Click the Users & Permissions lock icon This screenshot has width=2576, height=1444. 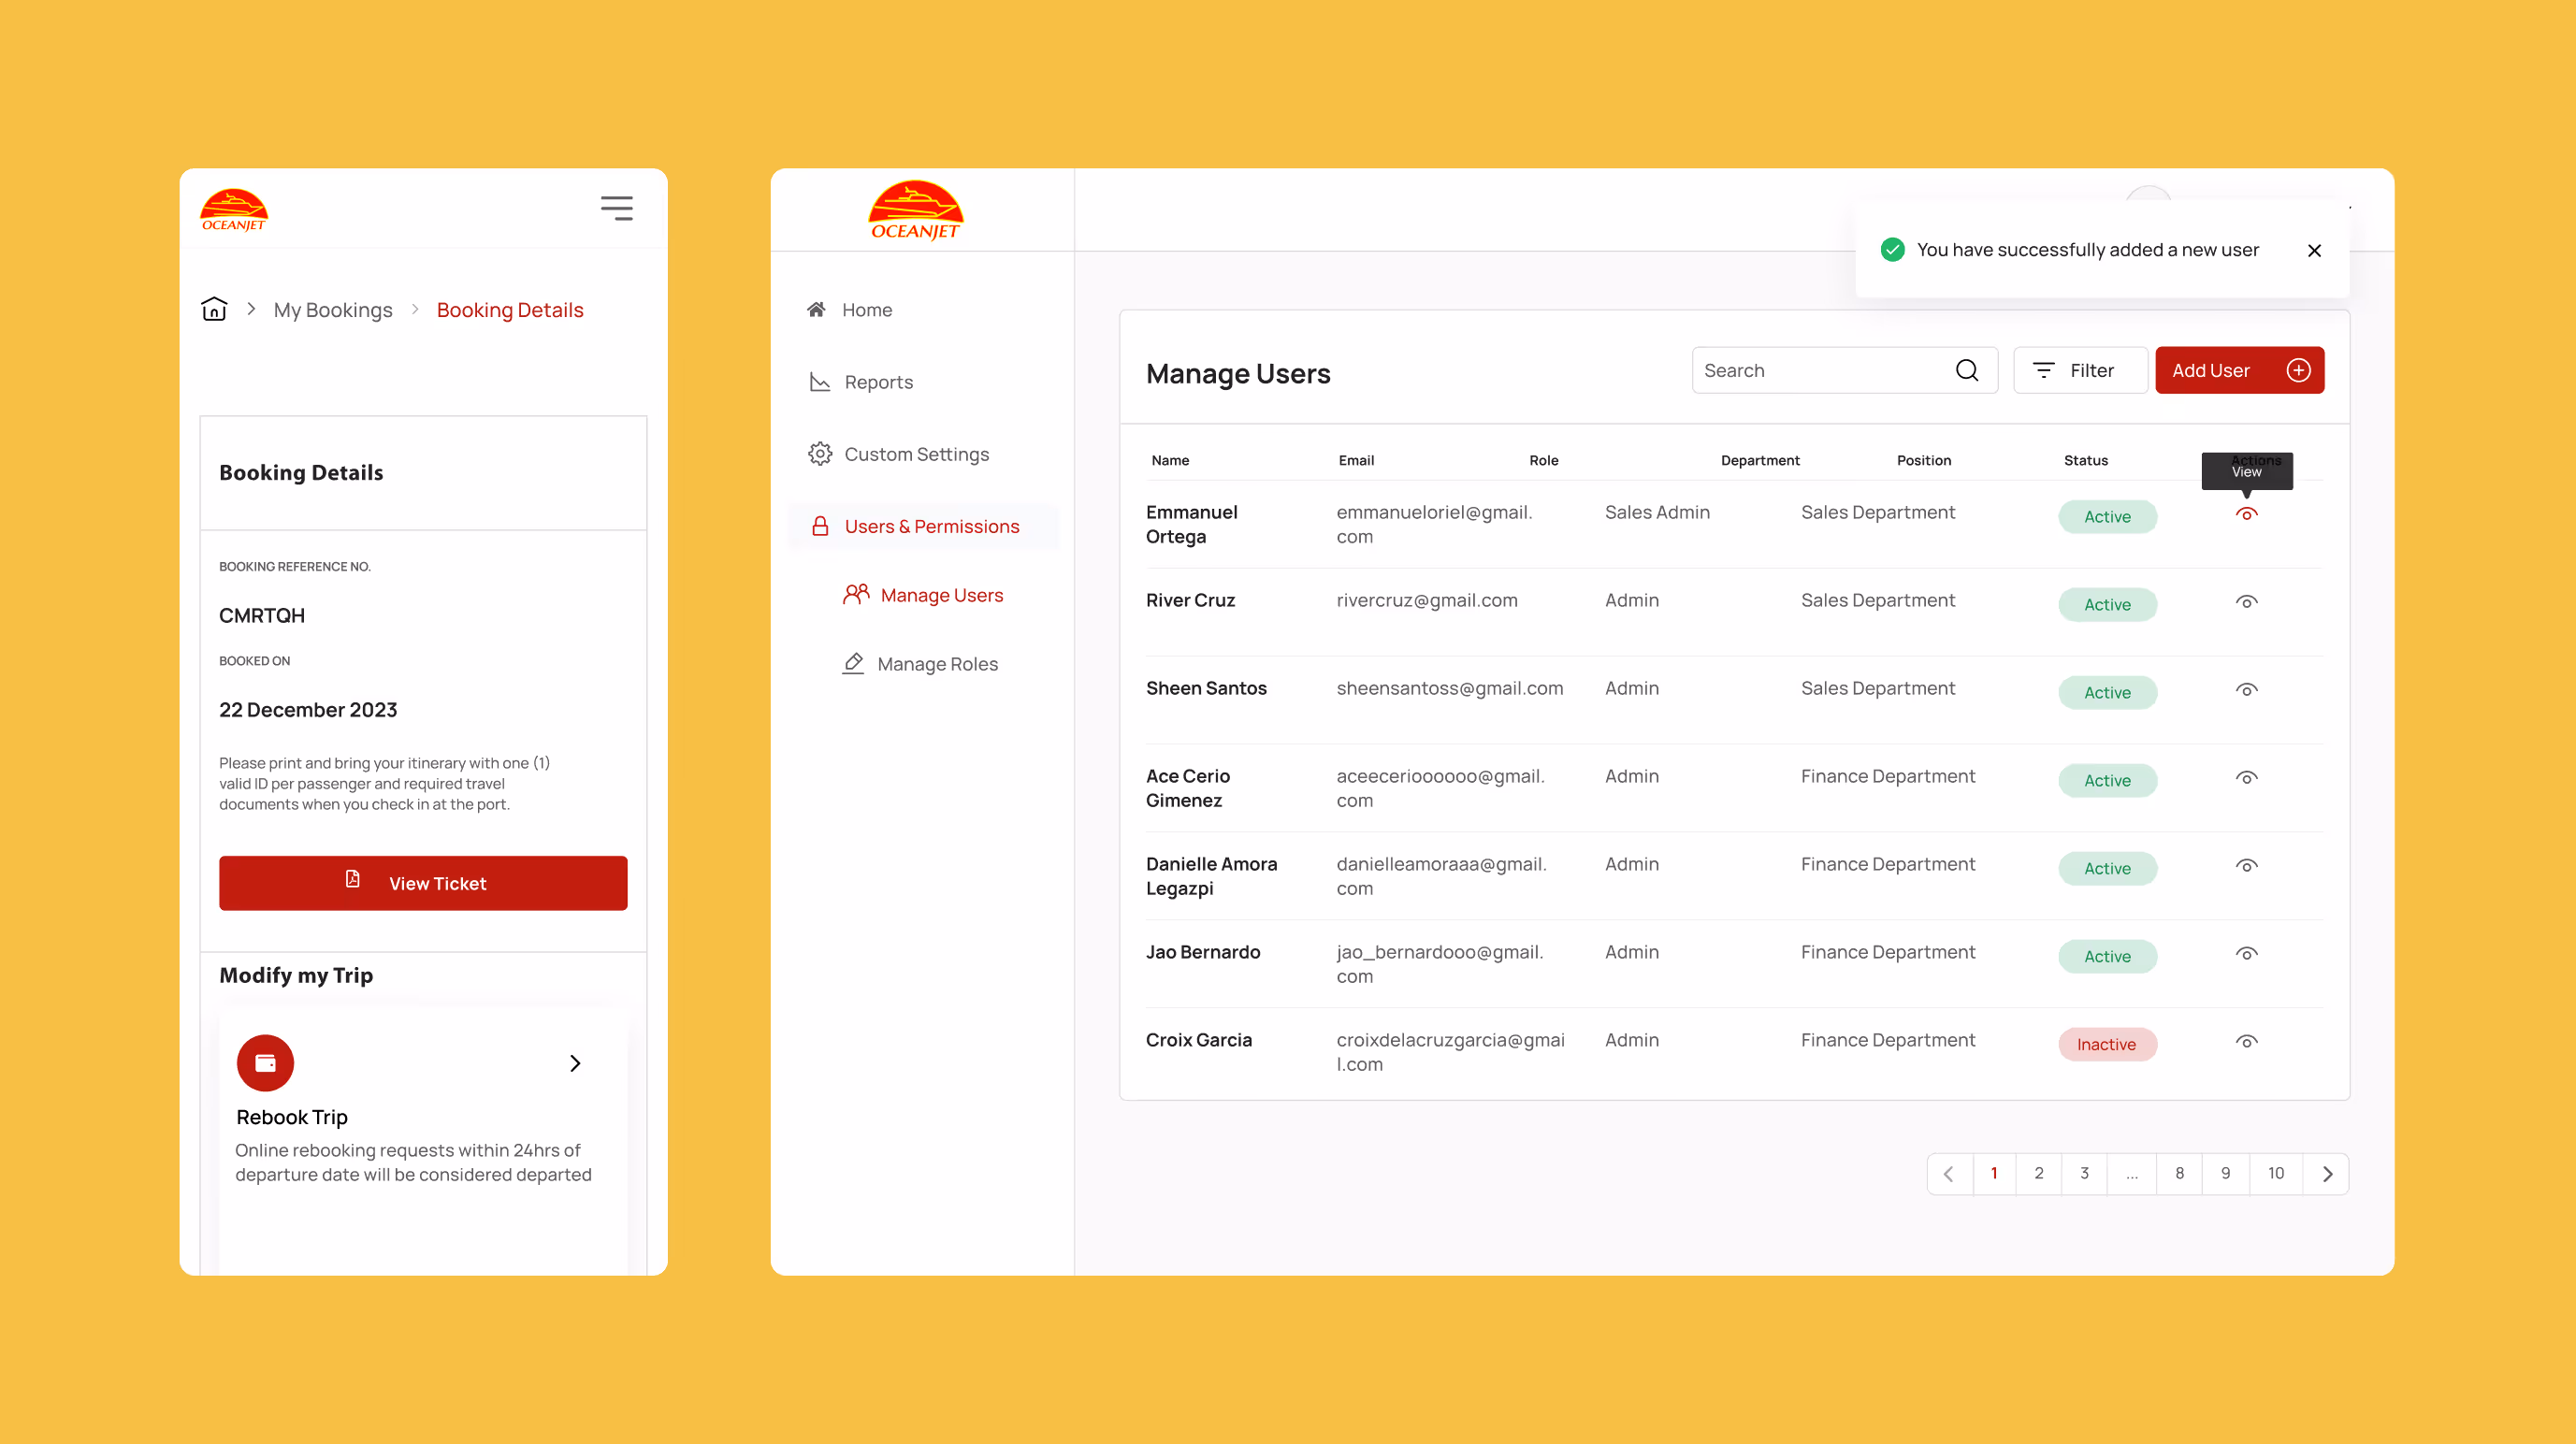819,525
